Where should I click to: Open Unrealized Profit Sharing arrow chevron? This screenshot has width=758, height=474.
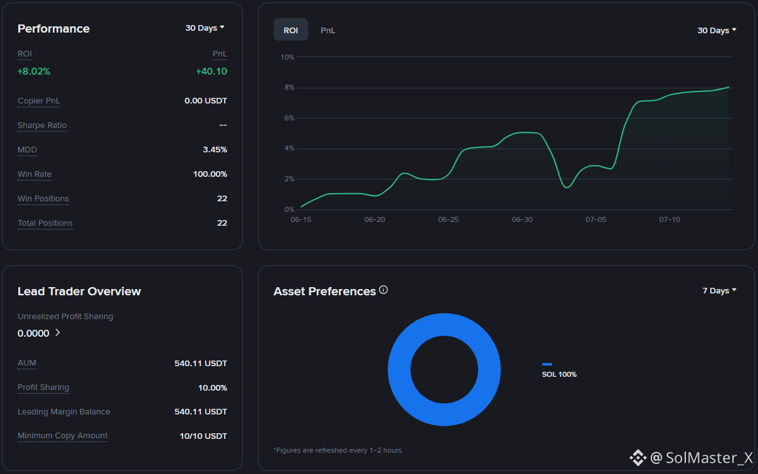pos(58,333)
